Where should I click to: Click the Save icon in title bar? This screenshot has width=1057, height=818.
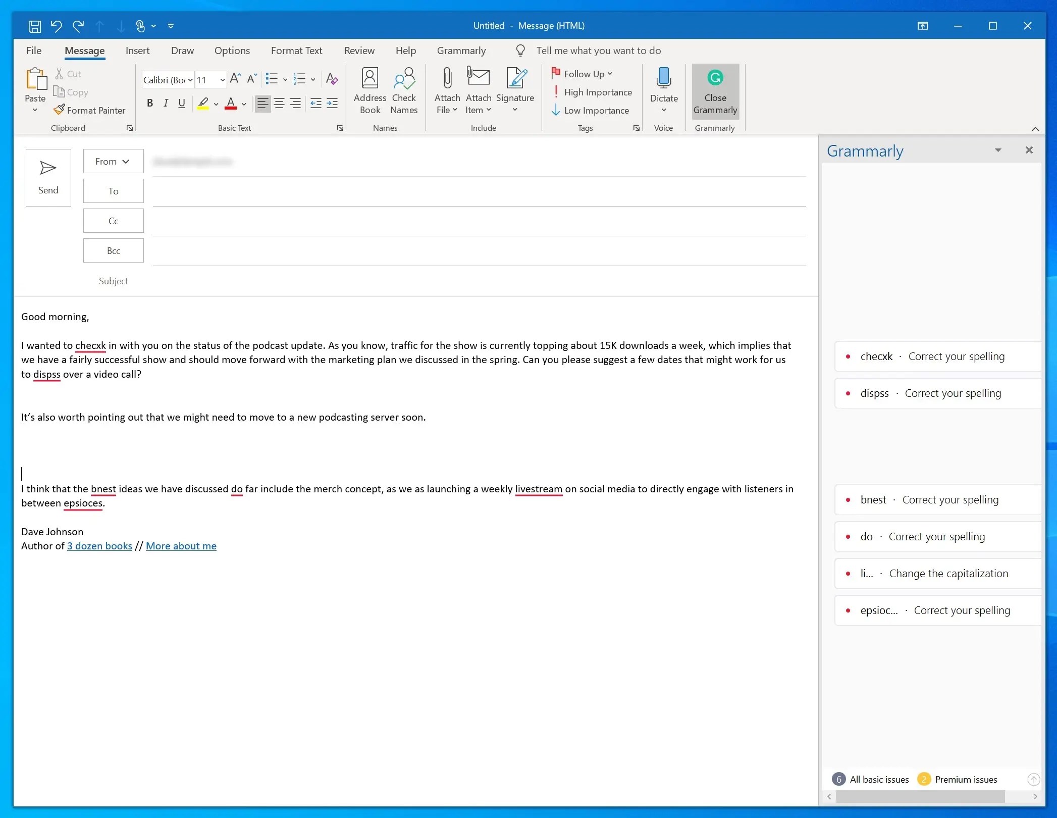(34, 26)
